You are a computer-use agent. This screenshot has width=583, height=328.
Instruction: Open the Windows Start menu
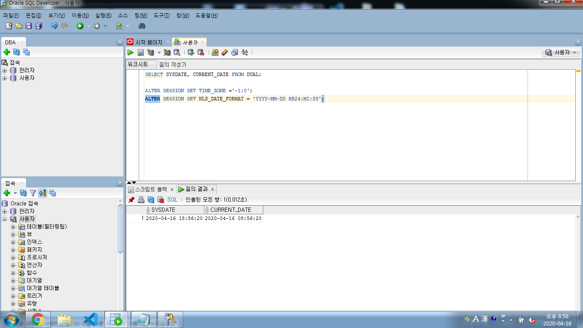point(11,319)
